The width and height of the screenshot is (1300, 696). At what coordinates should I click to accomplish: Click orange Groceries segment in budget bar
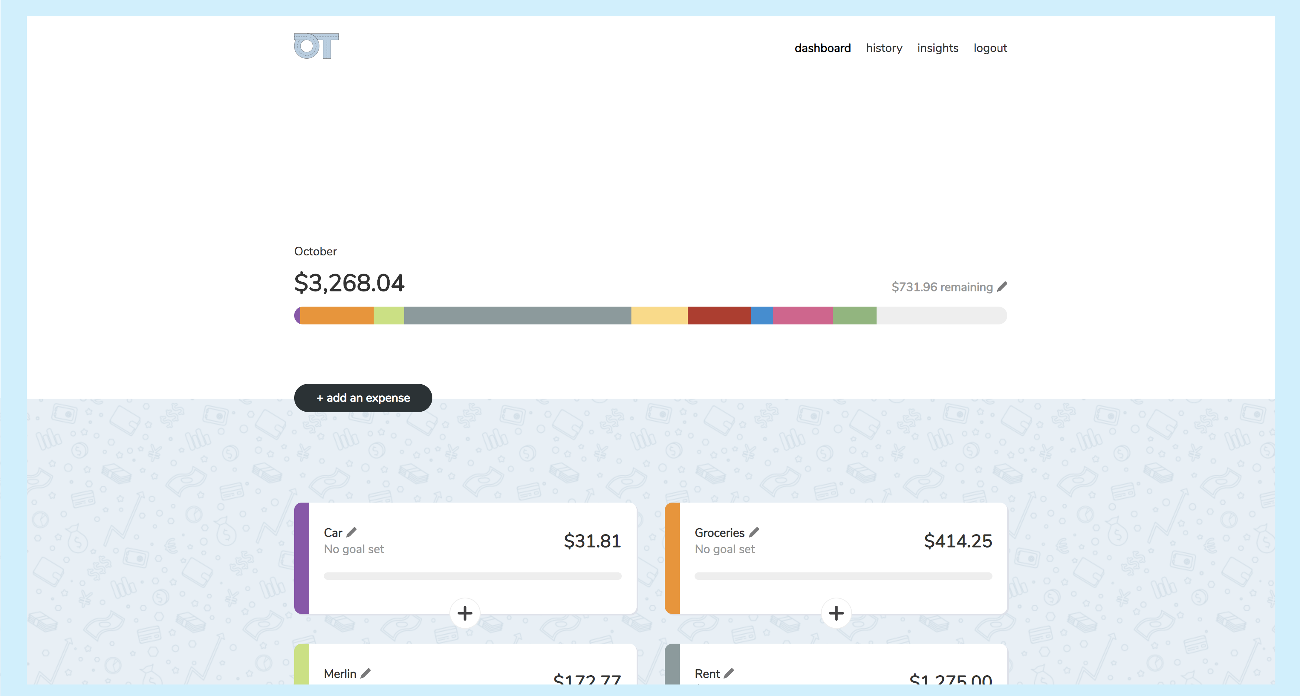337,316
